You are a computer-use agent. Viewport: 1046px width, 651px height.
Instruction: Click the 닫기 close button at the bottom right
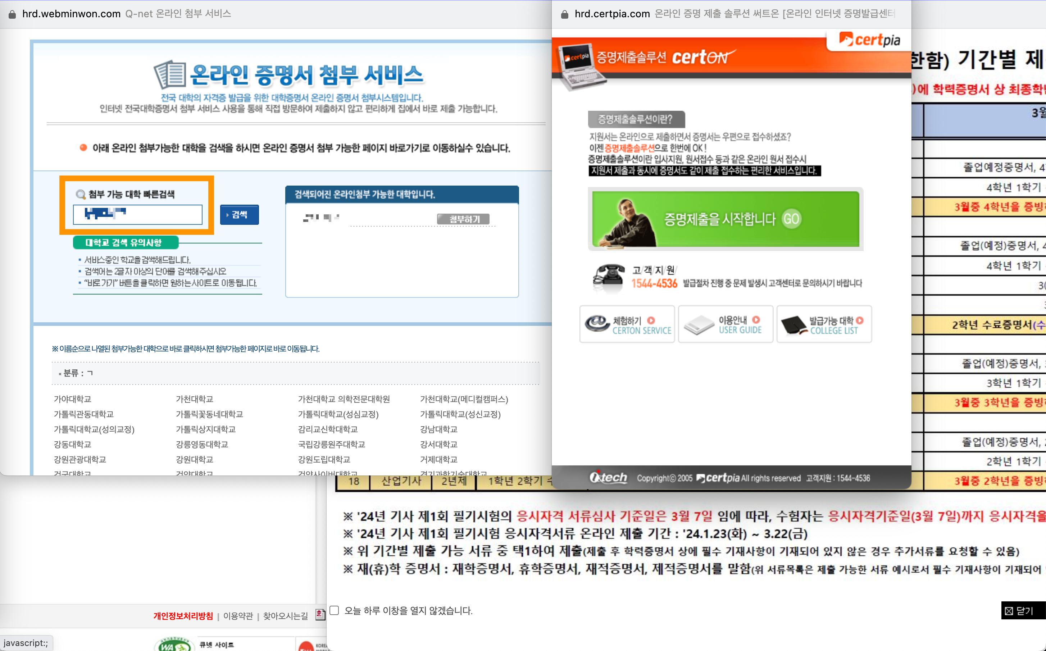(1023, 610)
